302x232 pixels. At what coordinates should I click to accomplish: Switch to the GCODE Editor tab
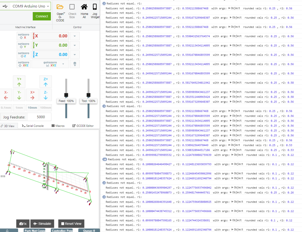[83, 126]
